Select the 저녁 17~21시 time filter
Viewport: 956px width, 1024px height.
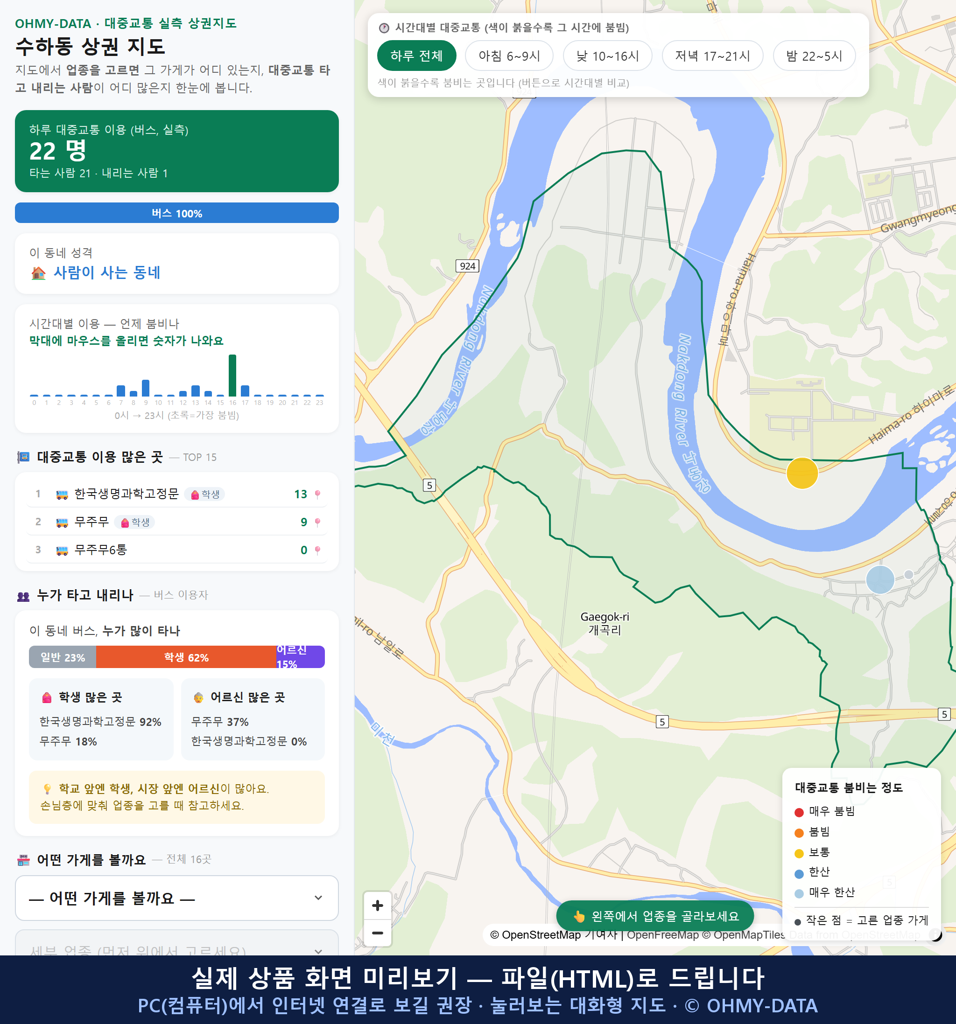(712, 56)
